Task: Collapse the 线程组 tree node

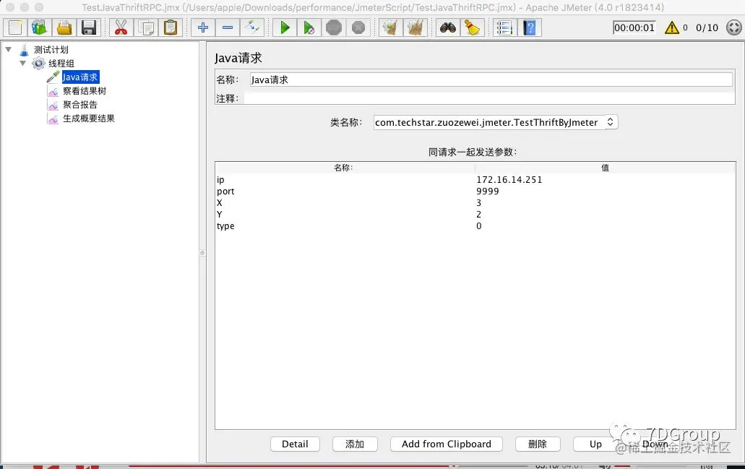Action: (22, 63)
